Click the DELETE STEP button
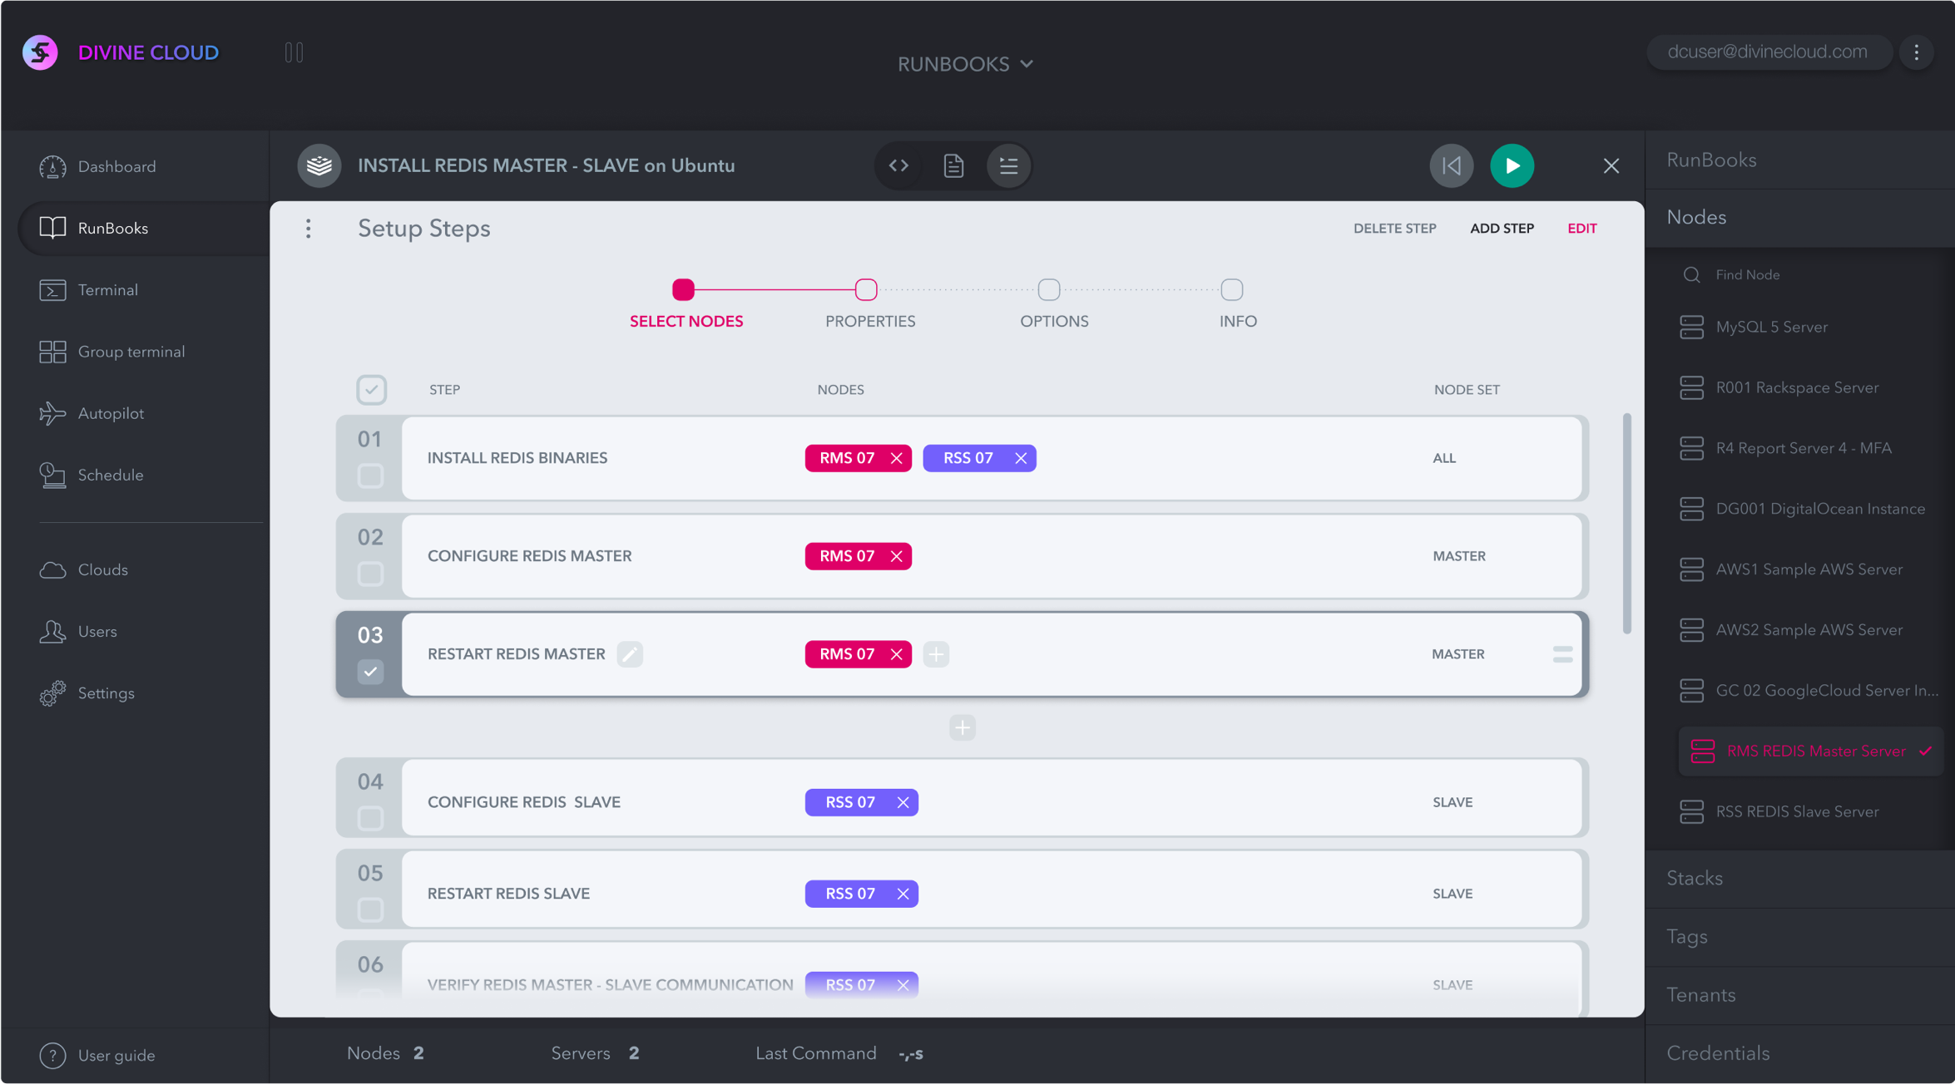This screenshot has width=1955, height=1084. tap(1394, 228)
